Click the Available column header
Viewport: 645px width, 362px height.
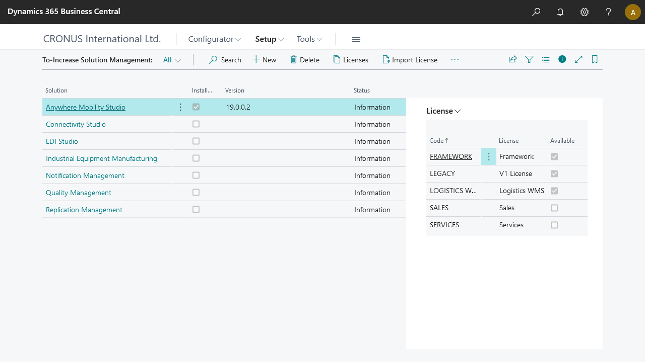point(562,141)
